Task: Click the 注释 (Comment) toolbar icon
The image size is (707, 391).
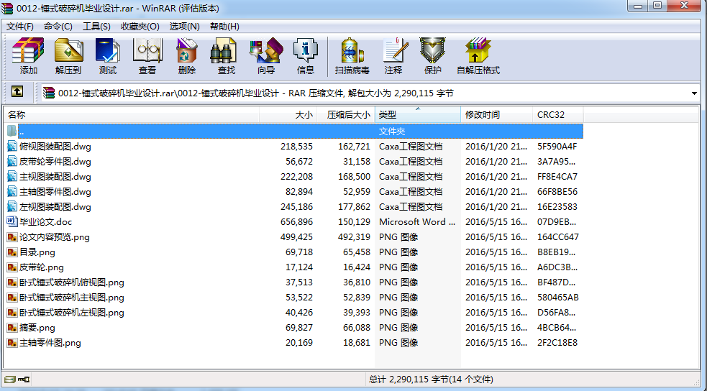Action: click(395, 50)
